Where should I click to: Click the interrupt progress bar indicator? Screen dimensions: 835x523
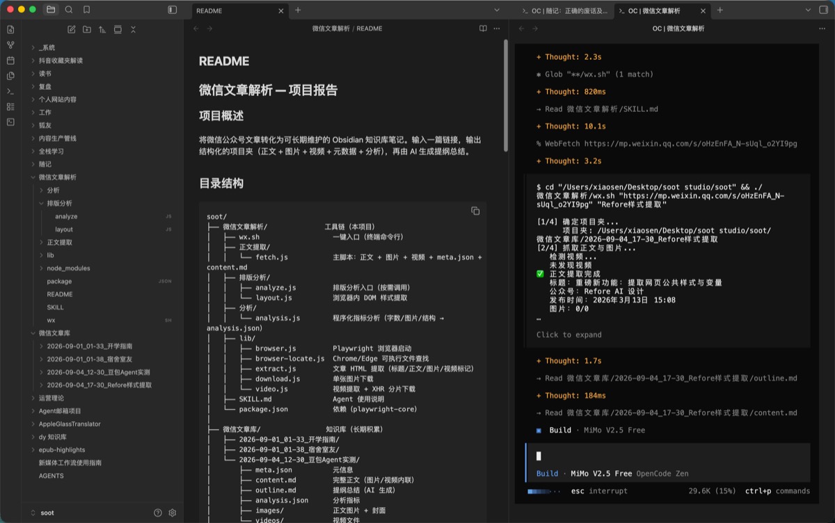[x=543, y=491]
